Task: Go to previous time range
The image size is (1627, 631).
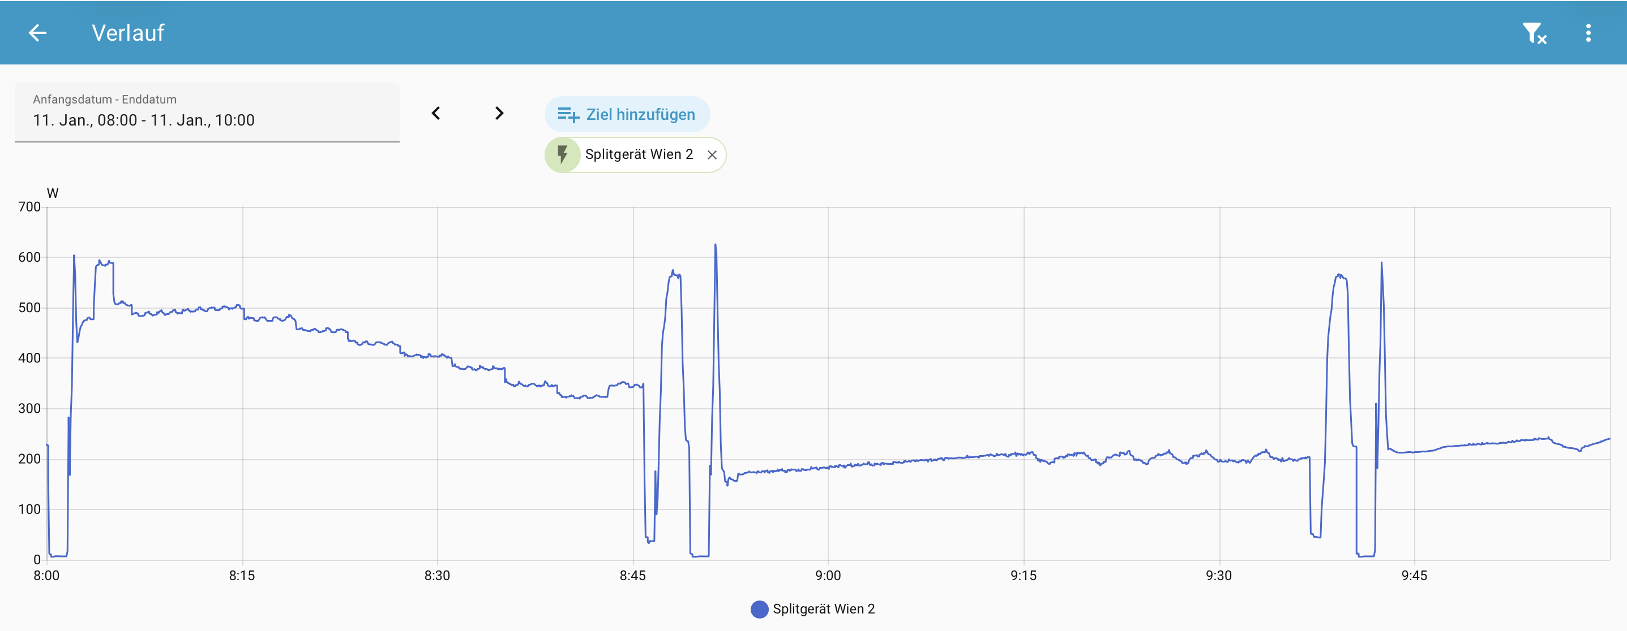Action: tap(436, 114)
